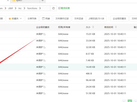Image resolution: width=137 pixels, height=102 pixels.
Task: Toggle lock icon in 51.90 KB row
Action: point(44,93)
